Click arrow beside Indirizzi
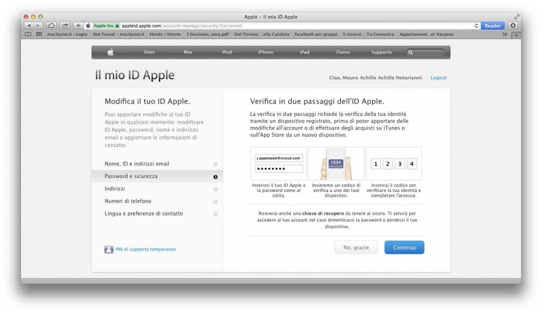The width and height of the screenshot is (542, 313). tap(215, 189)
